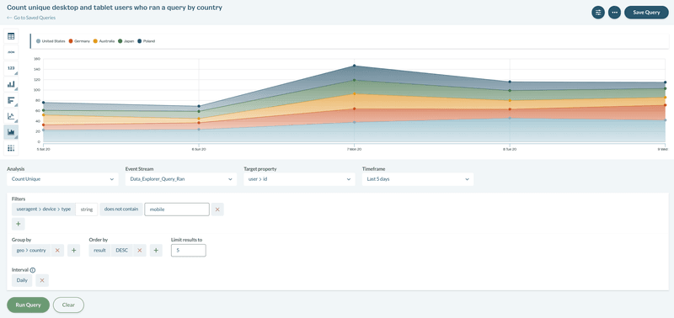Add a new filter with plus icon
The image size is (674, 318).
(19, 224)
